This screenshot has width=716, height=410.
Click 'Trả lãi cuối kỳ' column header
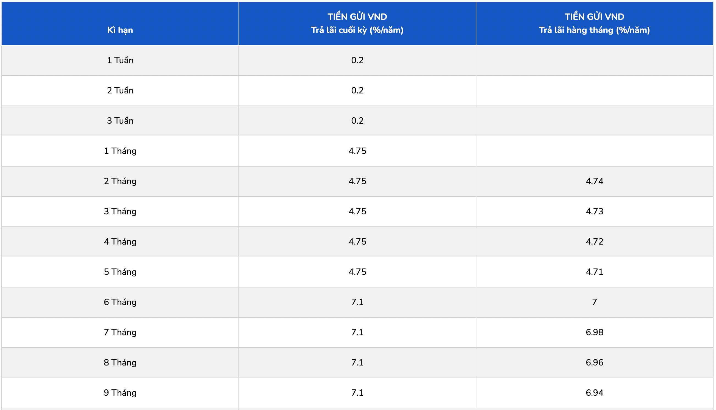[x=357, y=23]
